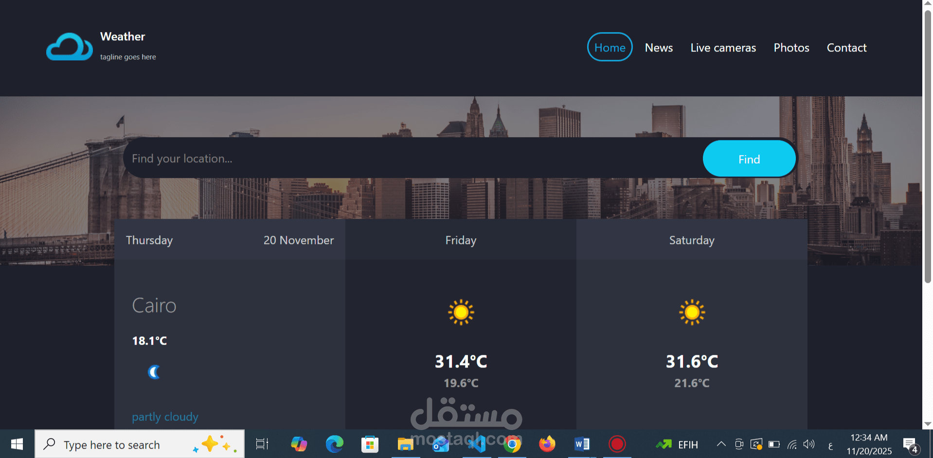This screenshot has width=933, height=458.
Task: Click the partly cloudy condition text
Action: (x=165, y=417)
